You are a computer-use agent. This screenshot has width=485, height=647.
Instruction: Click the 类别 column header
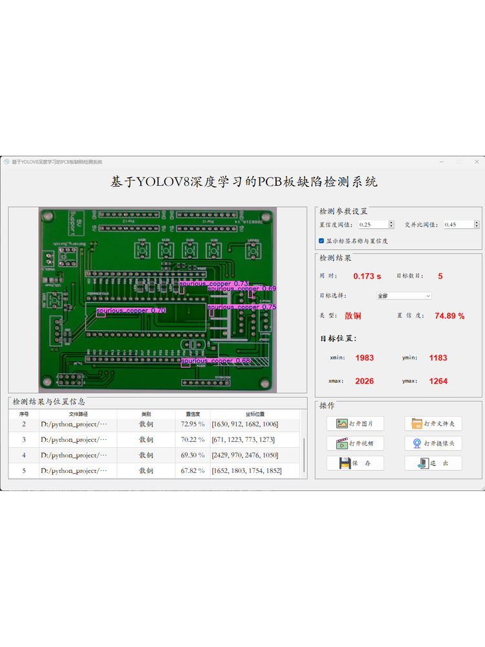146,414
